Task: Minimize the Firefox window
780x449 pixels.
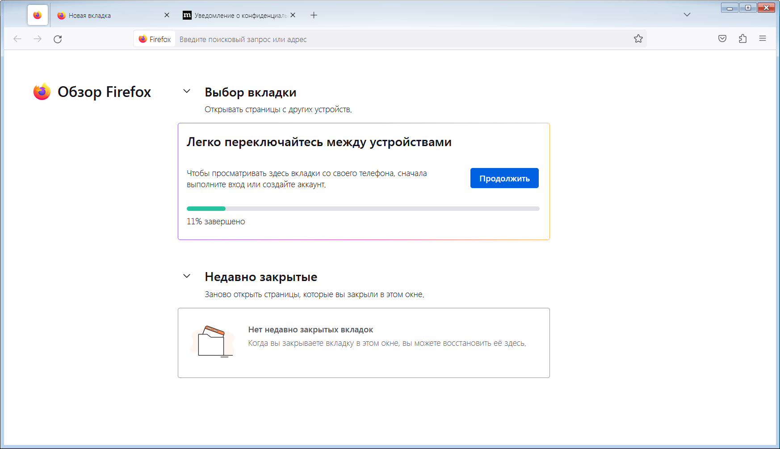Action: [730, 8]
